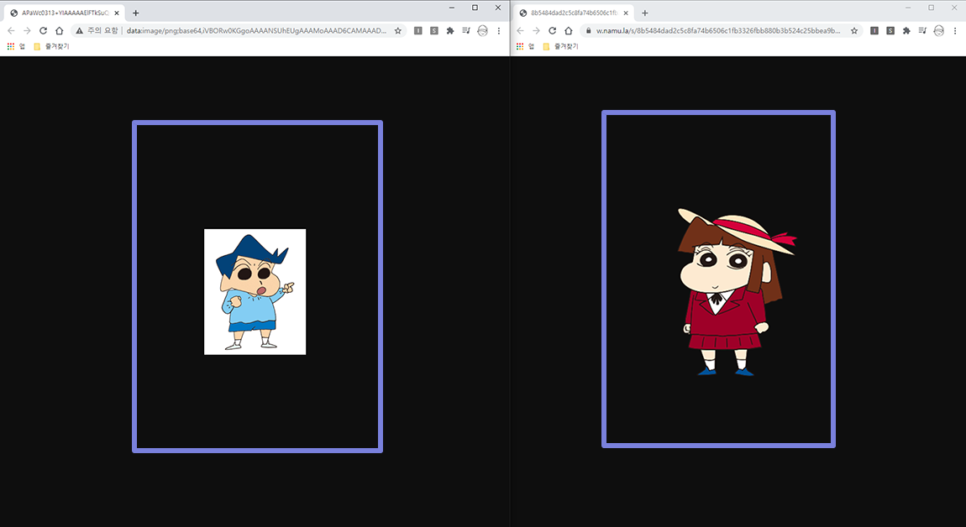
Task: Focus the w.namu.la address bar
Action: coord(718,31)
